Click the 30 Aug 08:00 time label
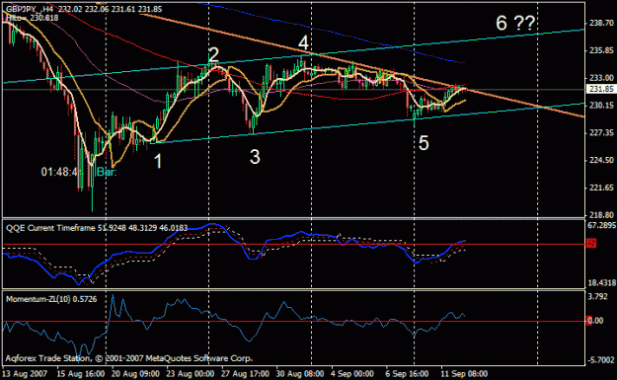The height and width of the screenshot is (380, 617). click(299, 374)
